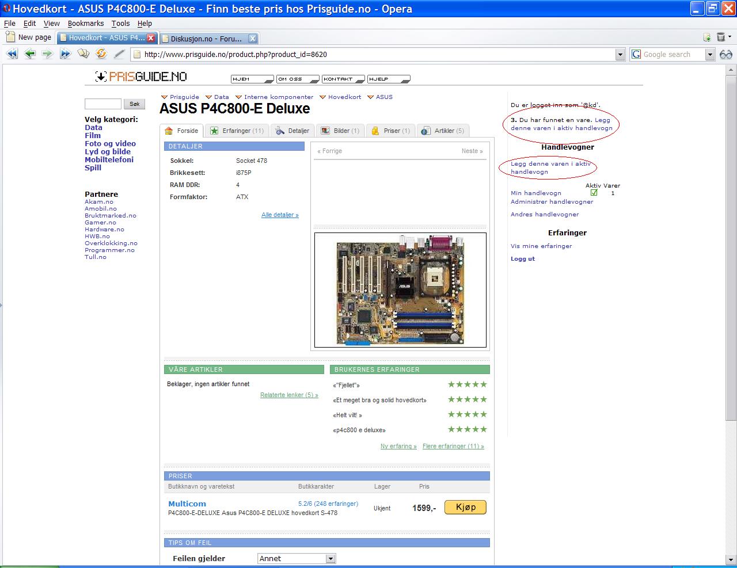737x568 pixels.
Task: Click the stacked-pages icon beside Reload
Action: (x=83, y=54)
